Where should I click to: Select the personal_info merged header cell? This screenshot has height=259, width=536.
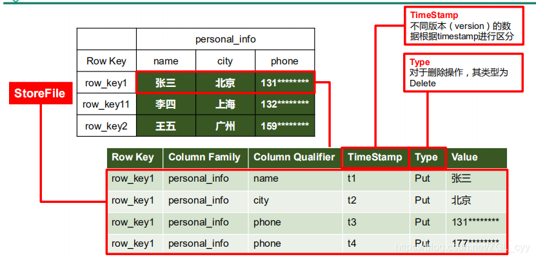[x=225, y=39]
